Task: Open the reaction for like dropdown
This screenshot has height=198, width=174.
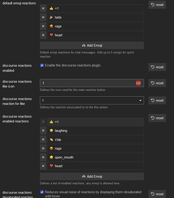Action: (x=92, y=101)
